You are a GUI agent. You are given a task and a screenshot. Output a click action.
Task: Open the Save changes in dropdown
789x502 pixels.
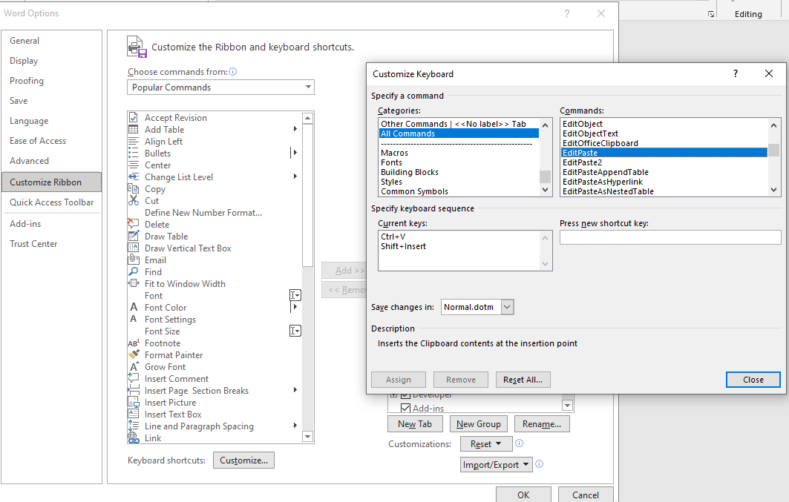[x=507, y=307]
